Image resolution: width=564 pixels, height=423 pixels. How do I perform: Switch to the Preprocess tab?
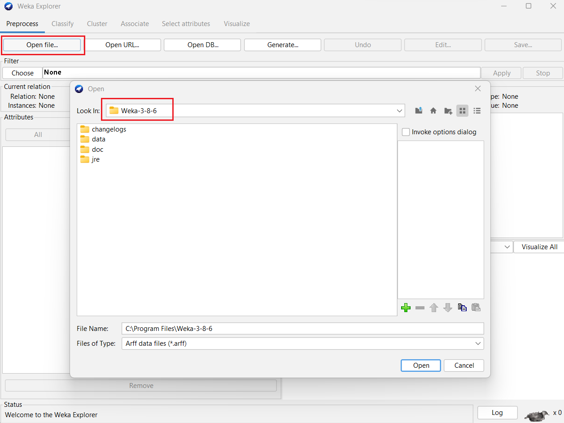click(x=22, y=24)
